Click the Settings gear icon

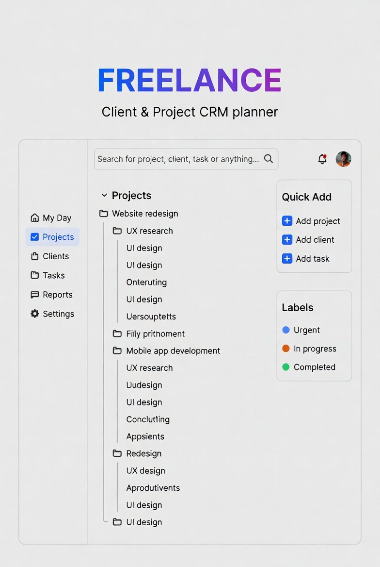[x=35, y=314]
